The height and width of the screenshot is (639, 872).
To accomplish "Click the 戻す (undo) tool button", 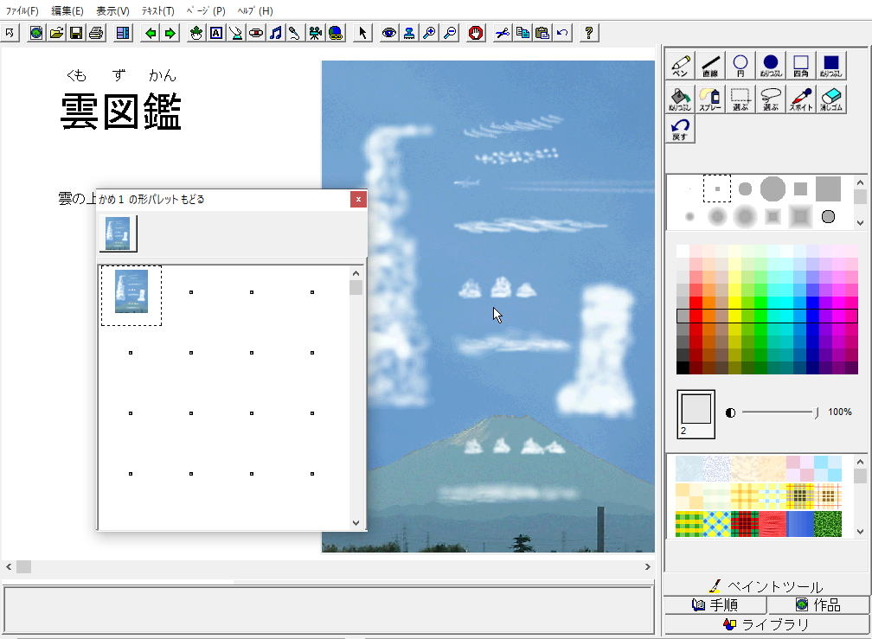I will tap(680, 130).
